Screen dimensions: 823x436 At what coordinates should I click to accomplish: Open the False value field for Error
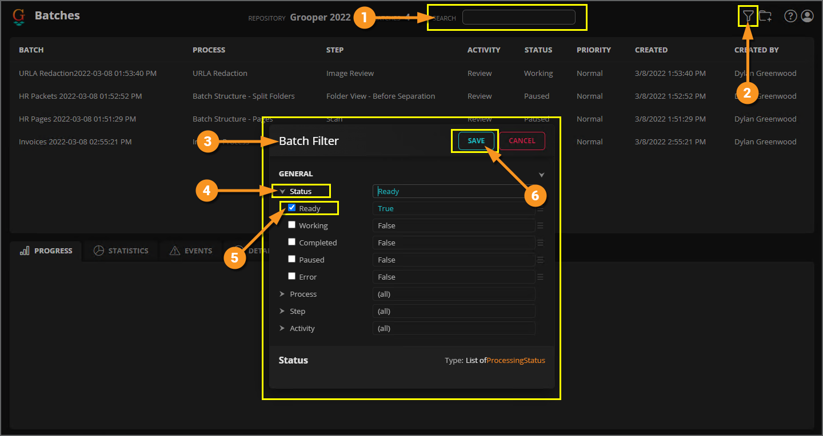point(454,277)
